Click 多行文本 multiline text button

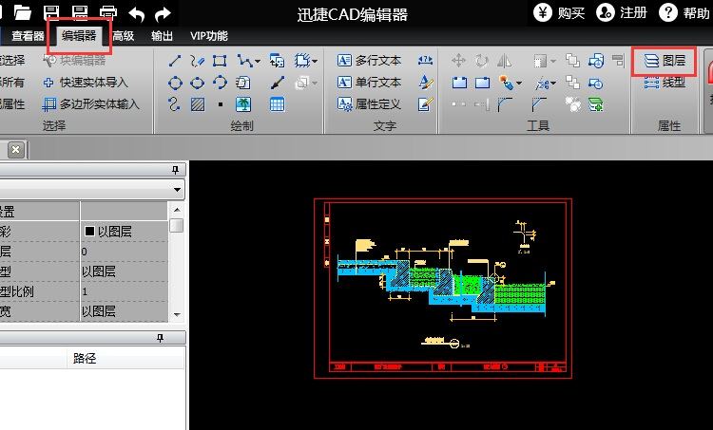pos(369,61)
